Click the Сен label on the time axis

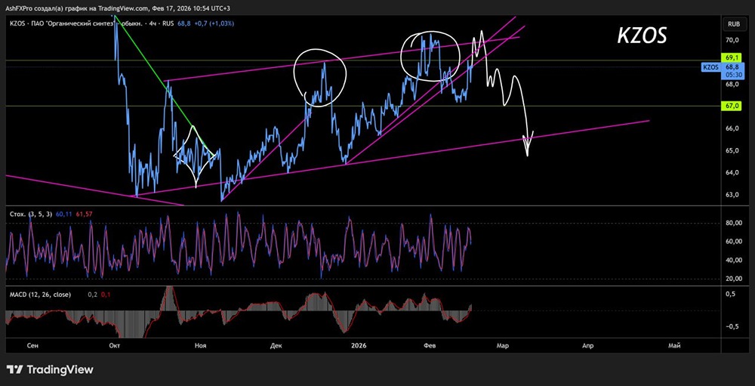pyautogui.click(x=33, y=345)
